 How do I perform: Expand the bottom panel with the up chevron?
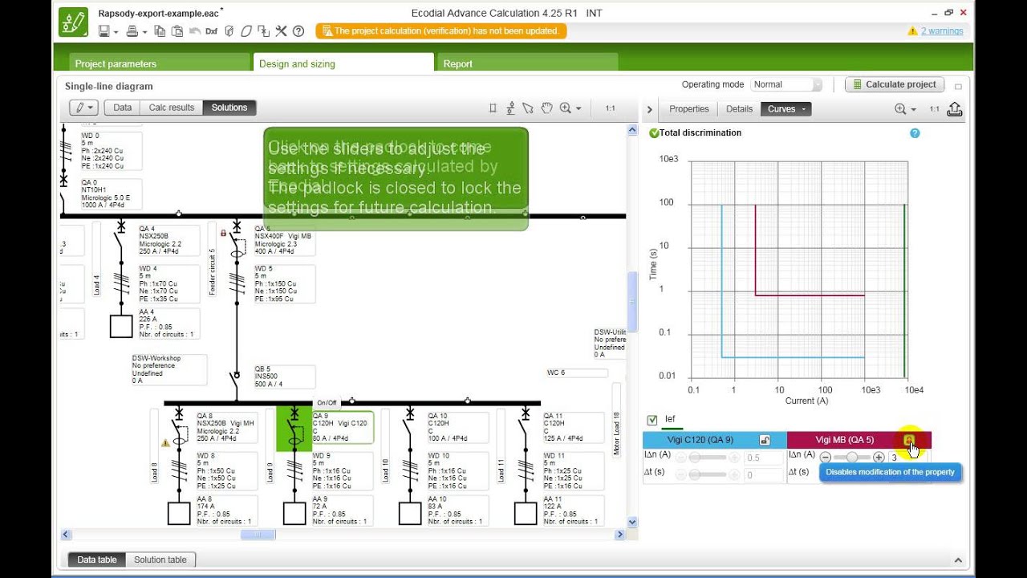coord(957,560)
